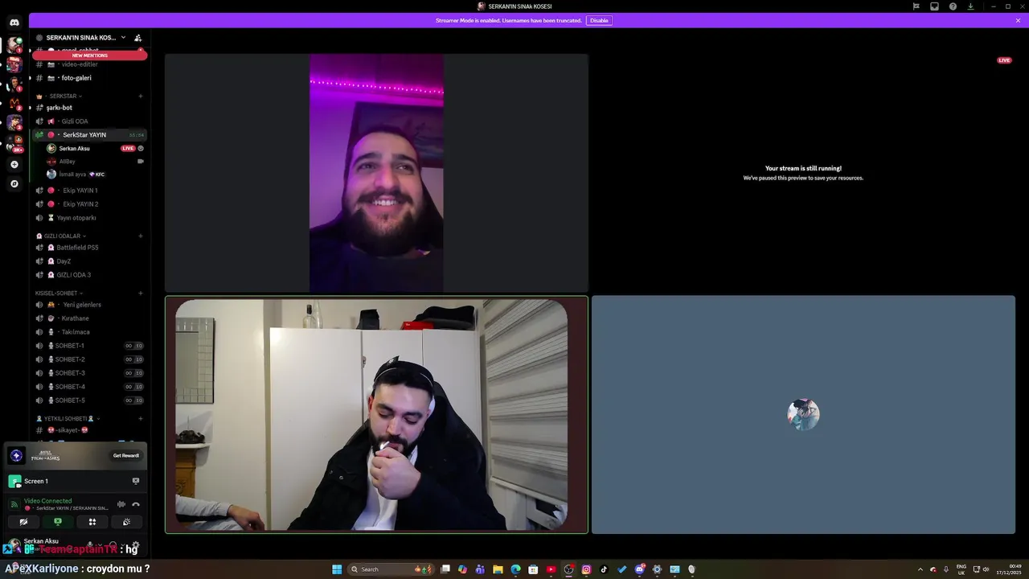Viewport: 1029px width, 579px height.
Task: Add channel to SERKSTAR category plus
Action: (141, 96)
